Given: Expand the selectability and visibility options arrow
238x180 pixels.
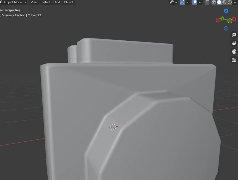Looking at the screenshot, I should coord(176,2).
